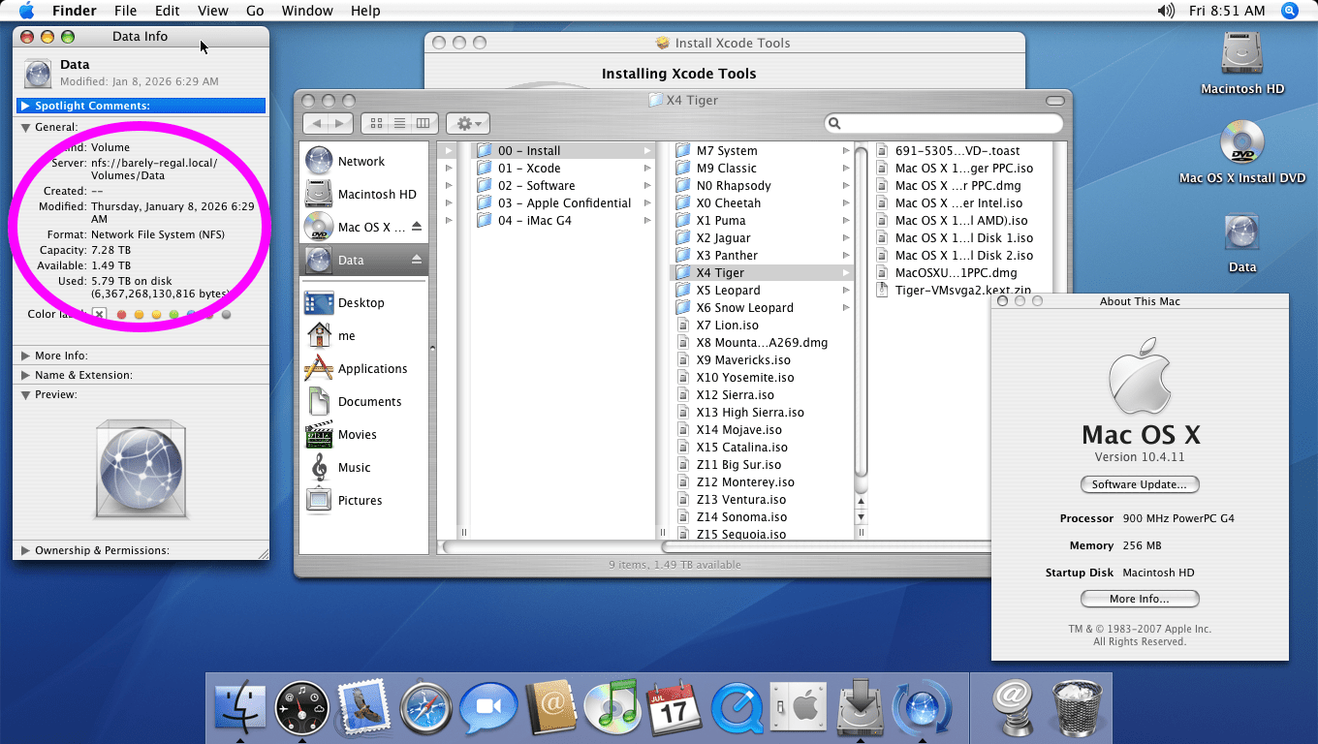Launch iTunes from the Dock
Screen dimensions: 1318x744
[612, 708]
